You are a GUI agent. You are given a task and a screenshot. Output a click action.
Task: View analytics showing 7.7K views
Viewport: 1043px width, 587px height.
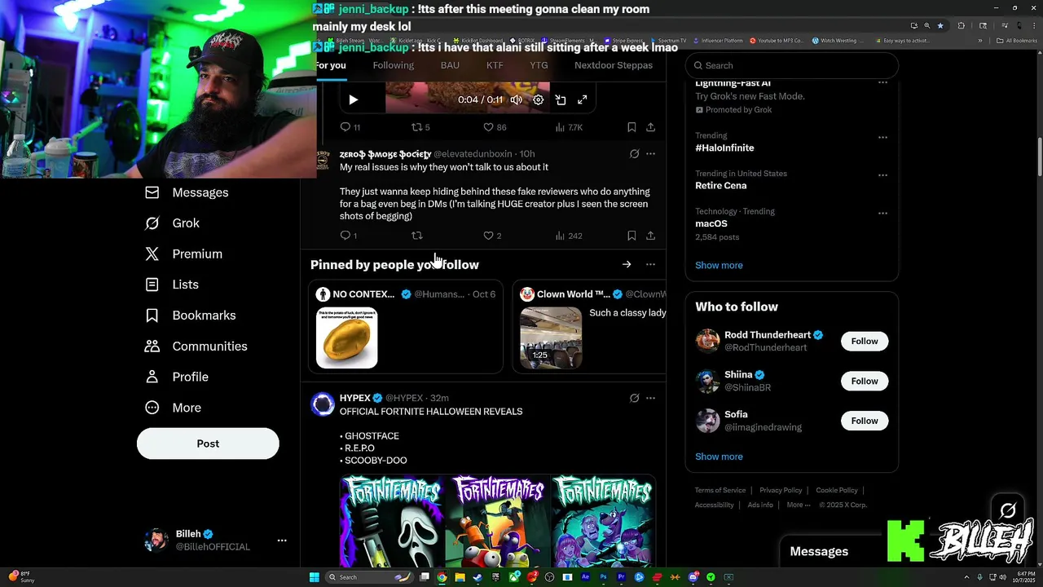pos(569,127)
